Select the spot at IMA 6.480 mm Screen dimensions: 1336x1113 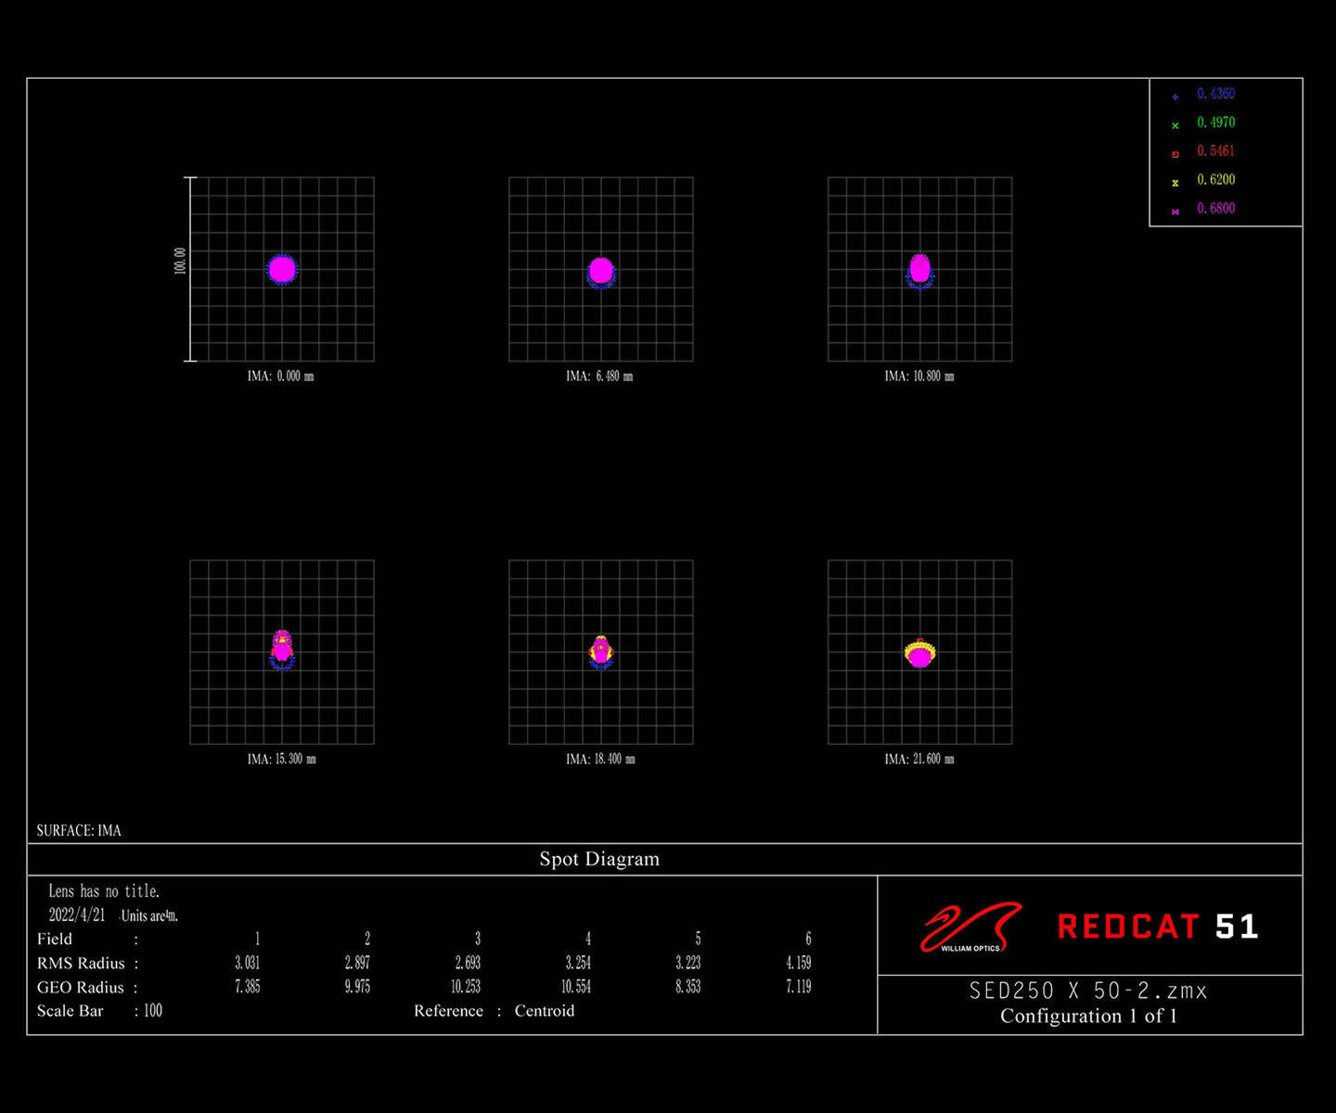(601, 271)
